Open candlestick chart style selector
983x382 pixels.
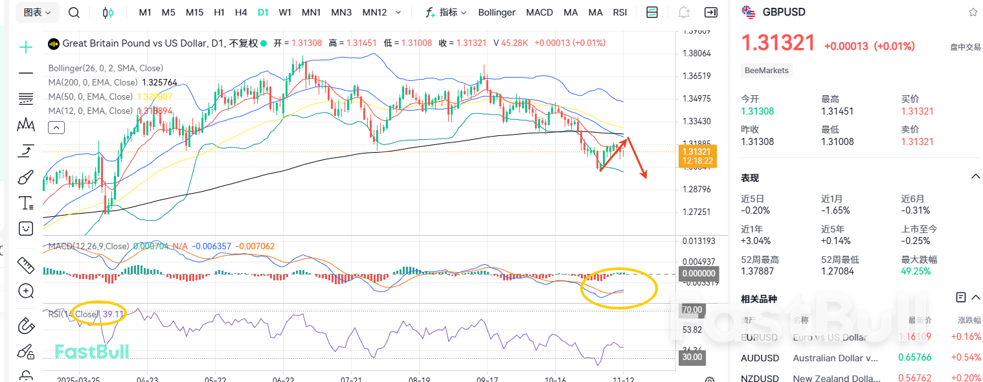pos(108,12)
